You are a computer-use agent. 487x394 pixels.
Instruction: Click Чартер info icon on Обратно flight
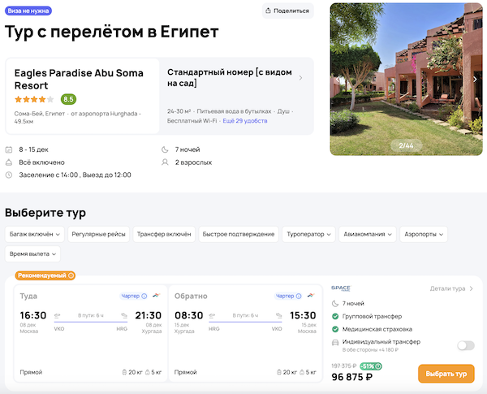(298, 296)
